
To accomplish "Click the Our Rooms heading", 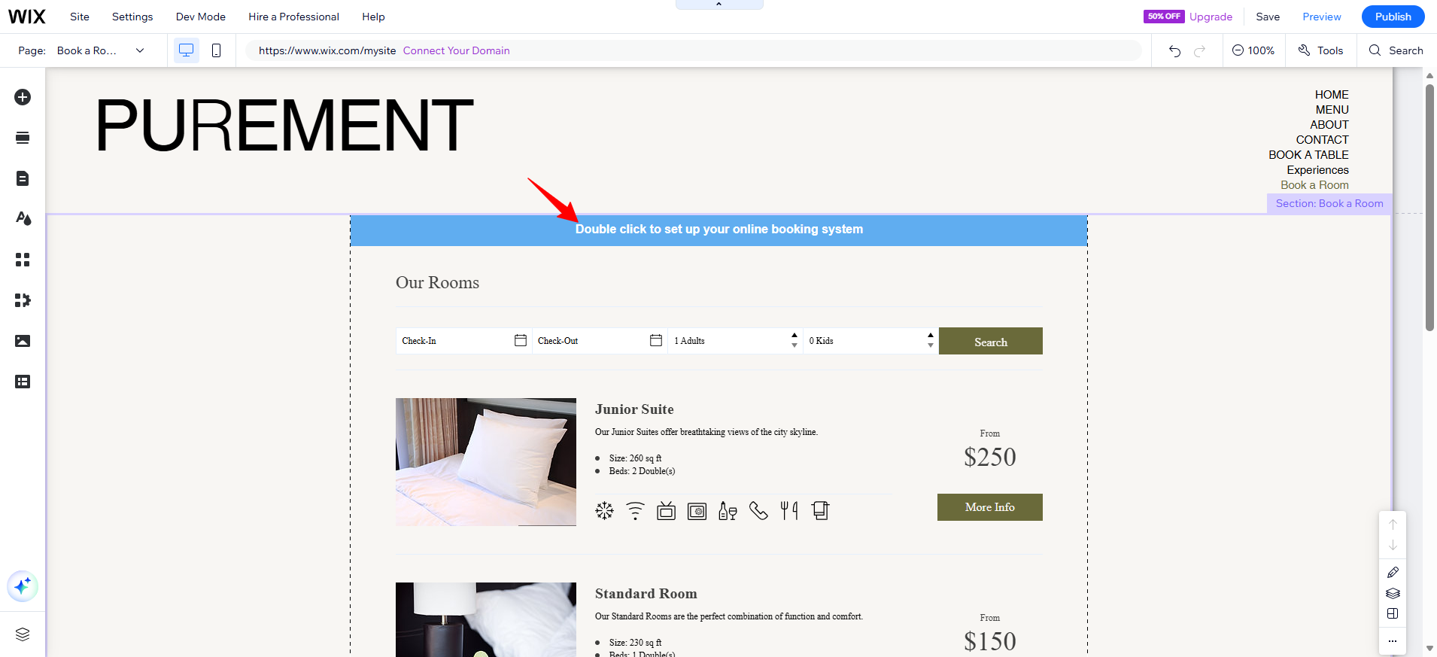I will 437,283.
